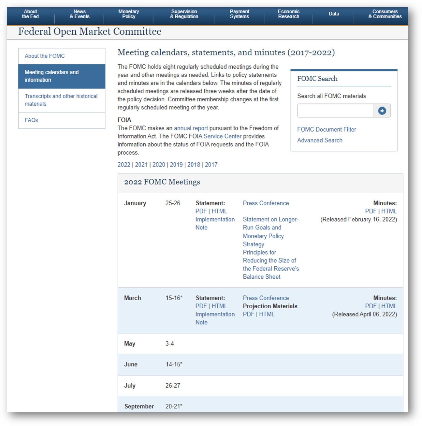Open the Advanced Search link
Screen dimensions: 422x426
click(320, 140)
